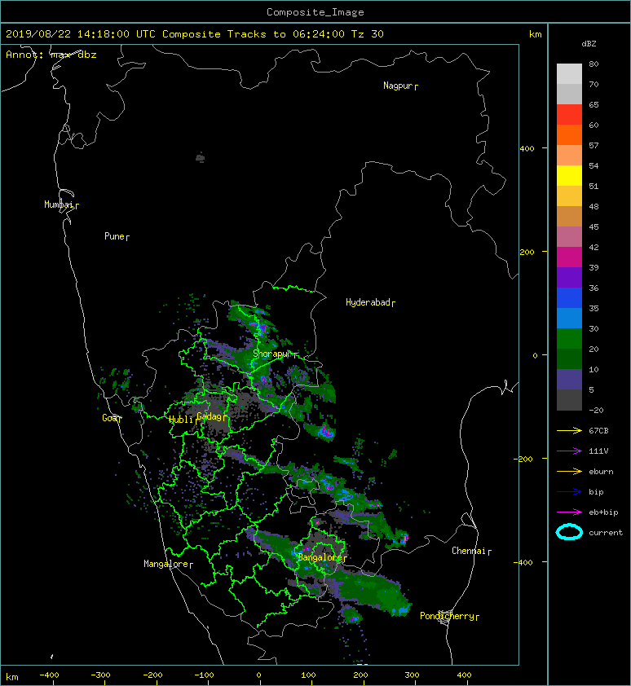Click the -200 horizontal axis tick label
The width and height of the screenshot is (631, 686).
click(x=152, y=675)
